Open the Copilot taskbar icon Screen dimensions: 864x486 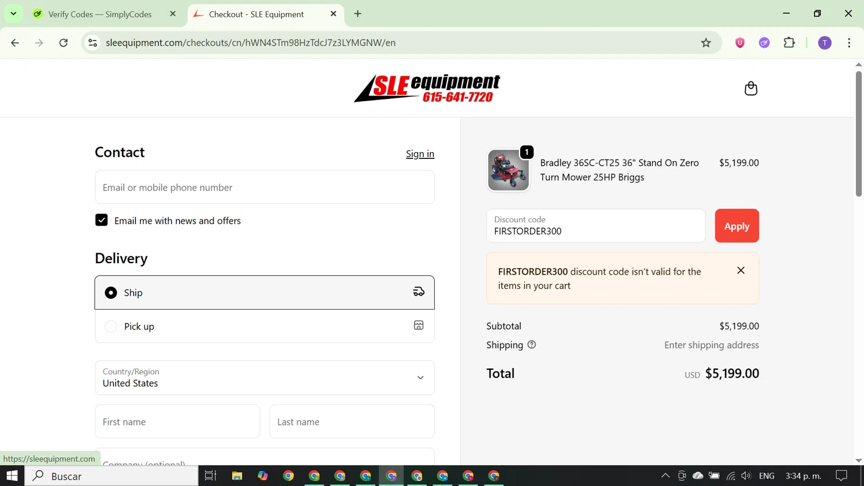(x=263, y=476)
